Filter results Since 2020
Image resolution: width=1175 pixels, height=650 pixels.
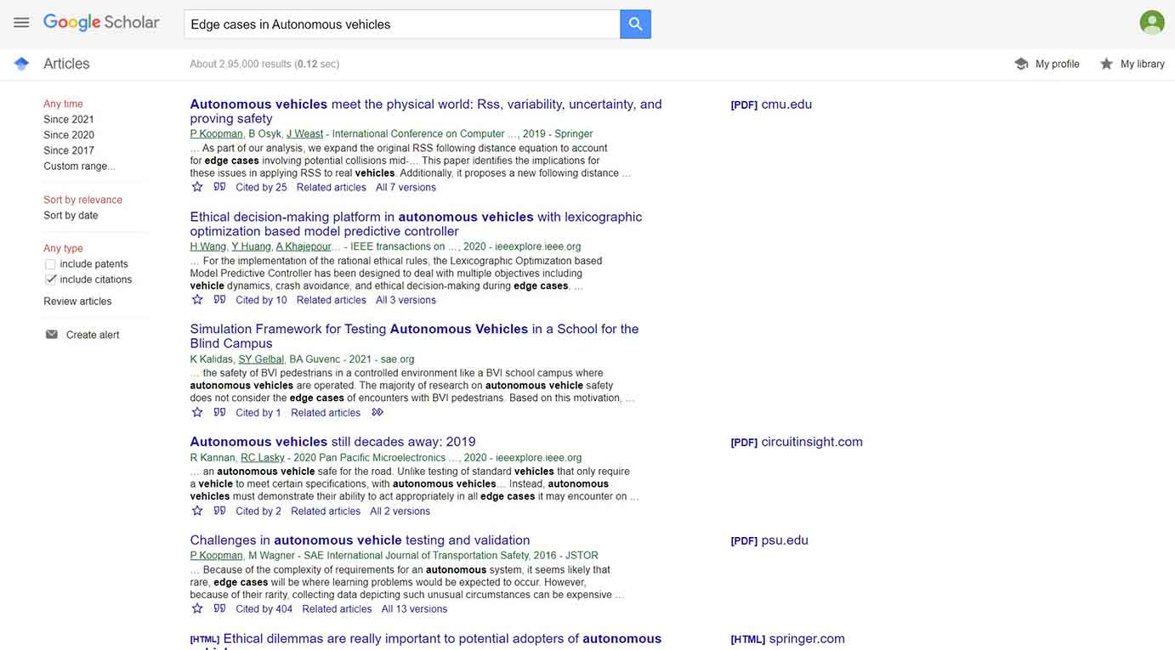[x=69, y=135]
